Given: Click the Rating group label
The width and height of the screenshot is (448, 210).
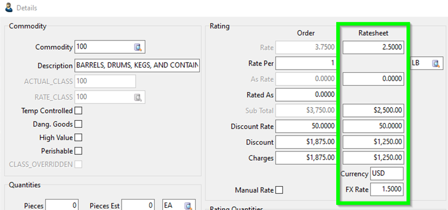Looking at the screenshot, I should click(x=219, y=26).
